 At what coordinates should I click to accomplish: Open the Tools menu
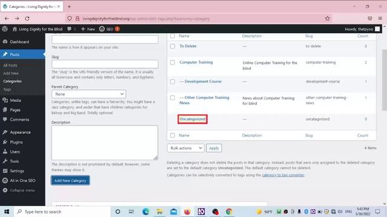pos(15,162)
